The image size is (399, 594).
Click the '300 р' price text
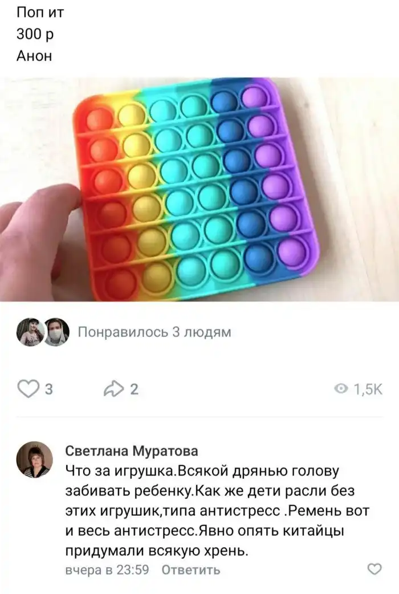(35, 34)
